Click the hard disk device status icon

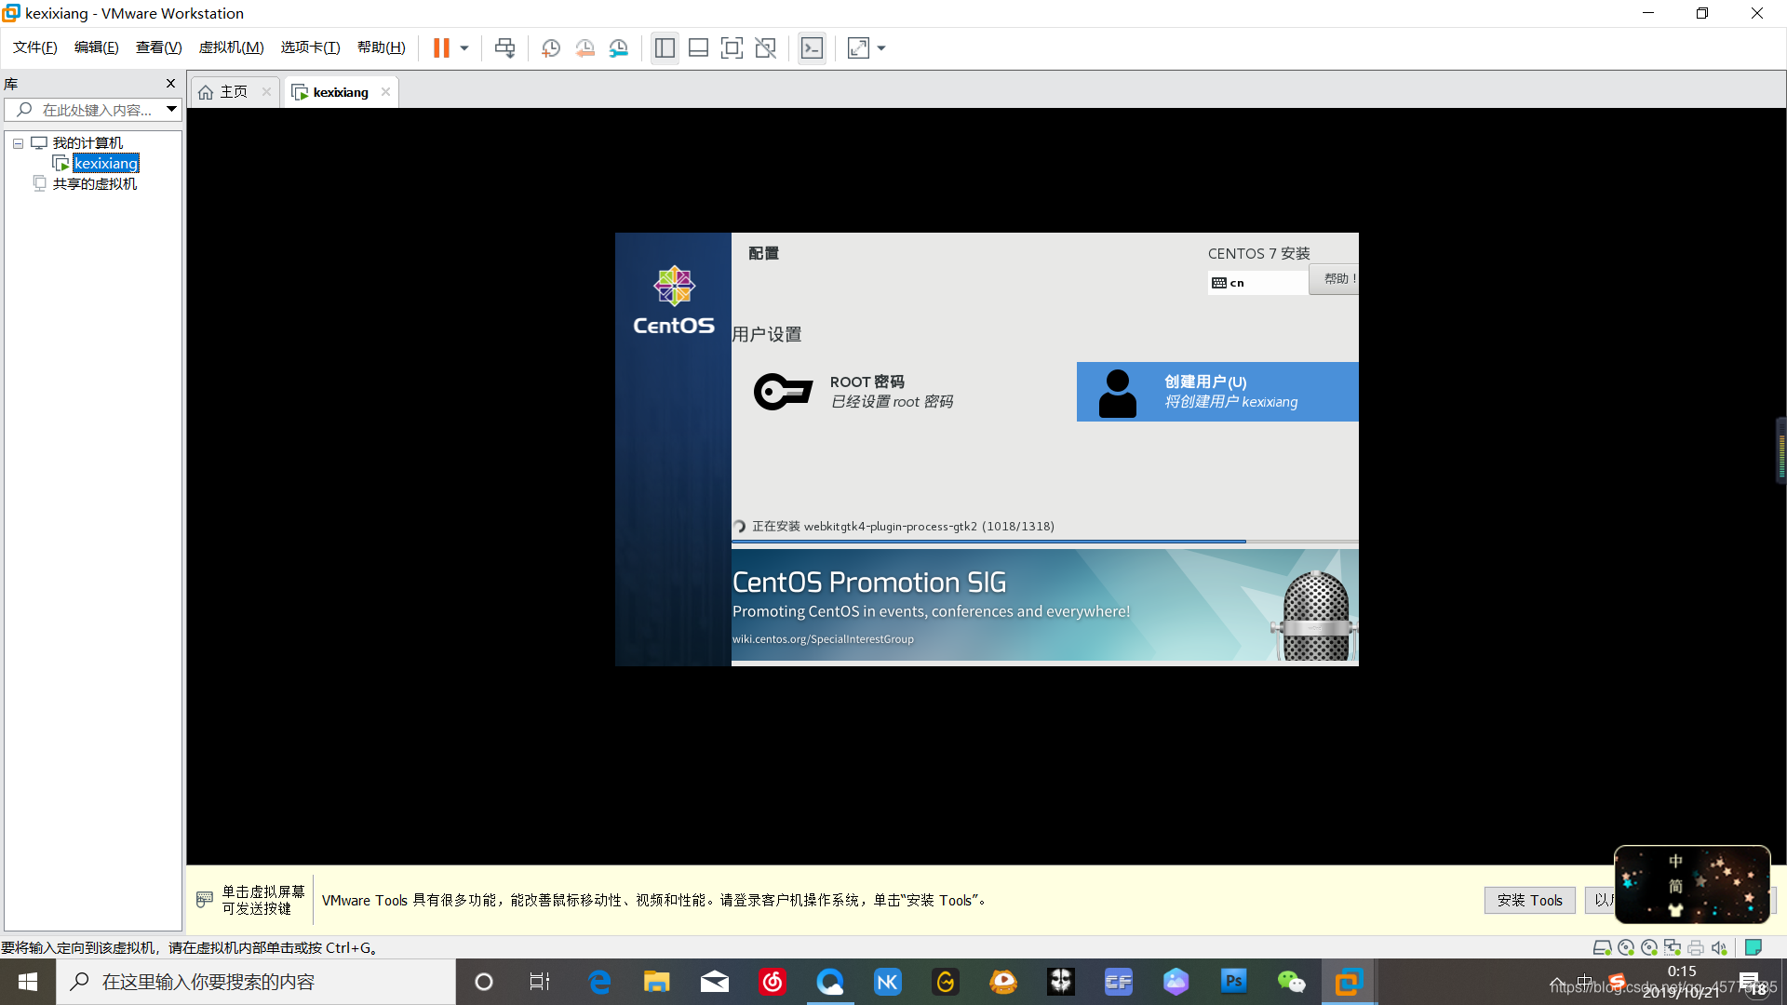click(1602, 947)
